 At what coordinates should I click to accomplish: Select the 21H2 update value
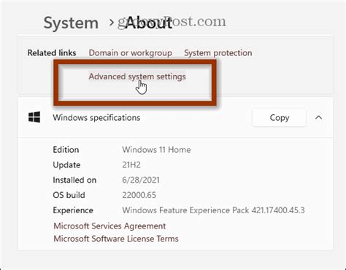coord(131,165)
